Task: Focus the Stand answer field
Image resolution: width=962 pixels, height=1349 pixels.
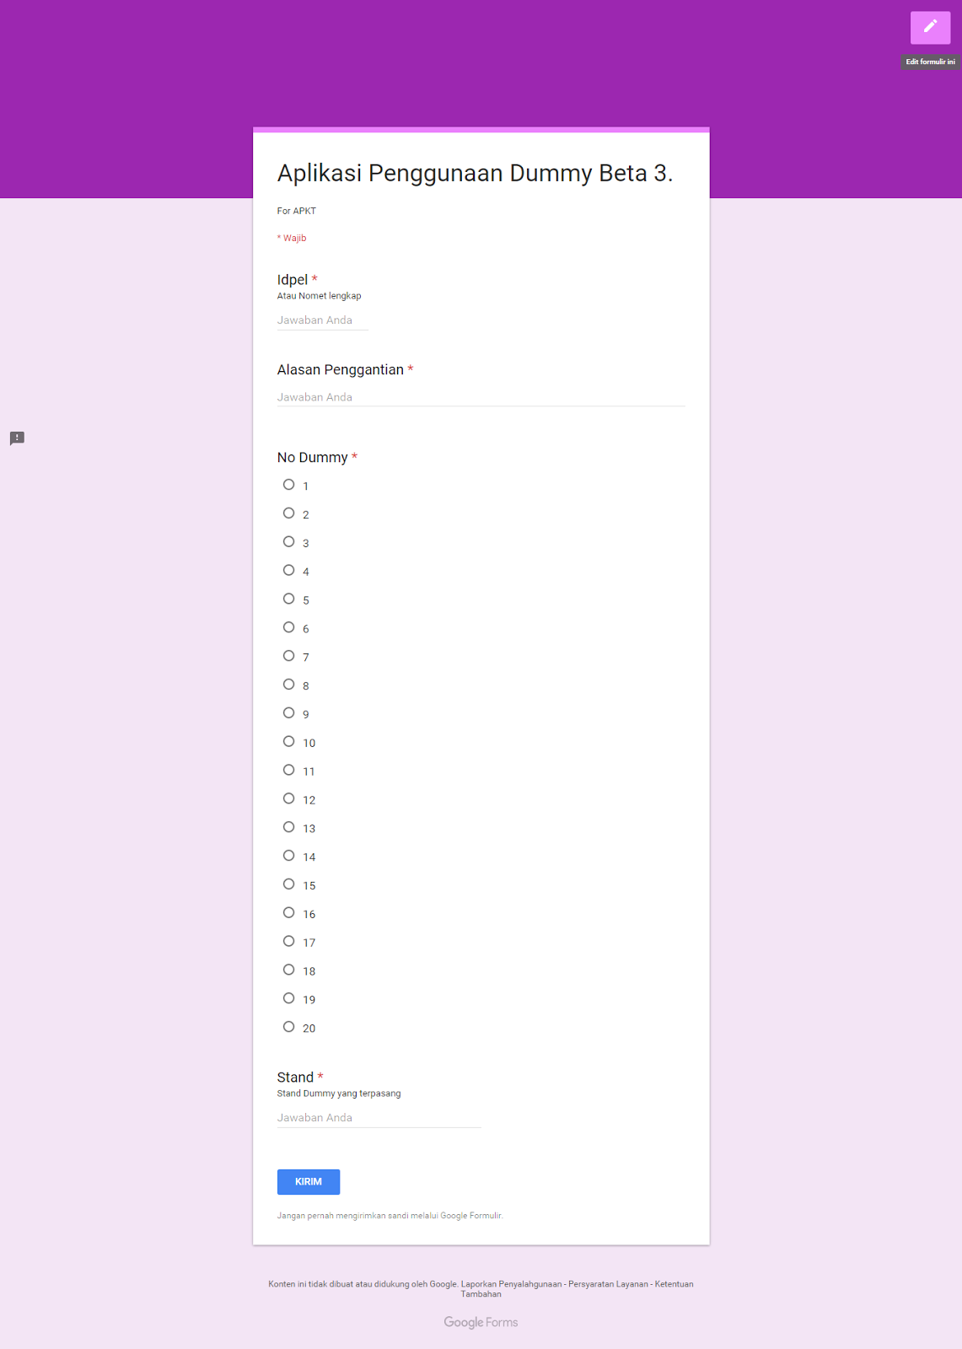Action: tap(379, 1118)
